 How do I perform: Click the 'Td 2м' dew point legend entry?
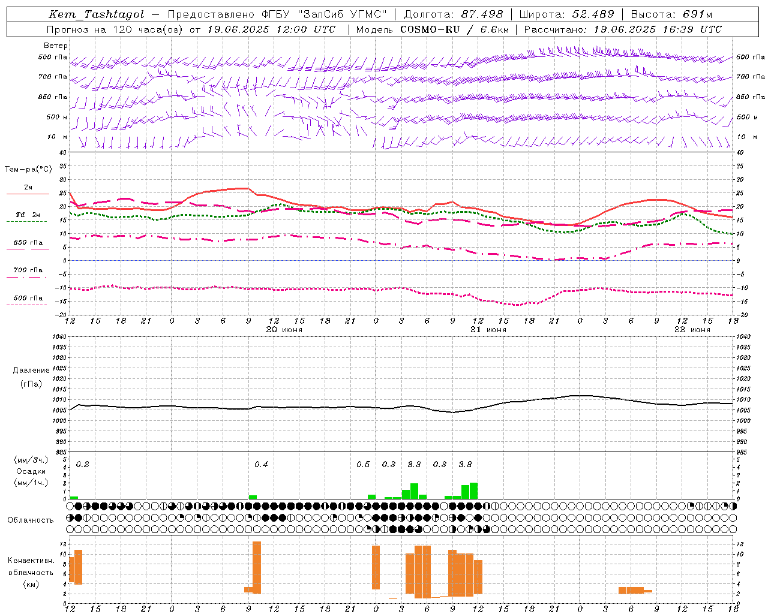(x=28, y=214)
